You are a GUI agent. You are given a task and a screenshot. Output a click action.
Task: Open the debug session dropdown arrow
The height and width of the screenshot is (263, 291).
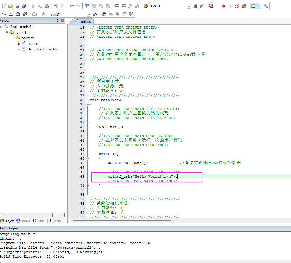pyautogui.click(x=216, y=6)
